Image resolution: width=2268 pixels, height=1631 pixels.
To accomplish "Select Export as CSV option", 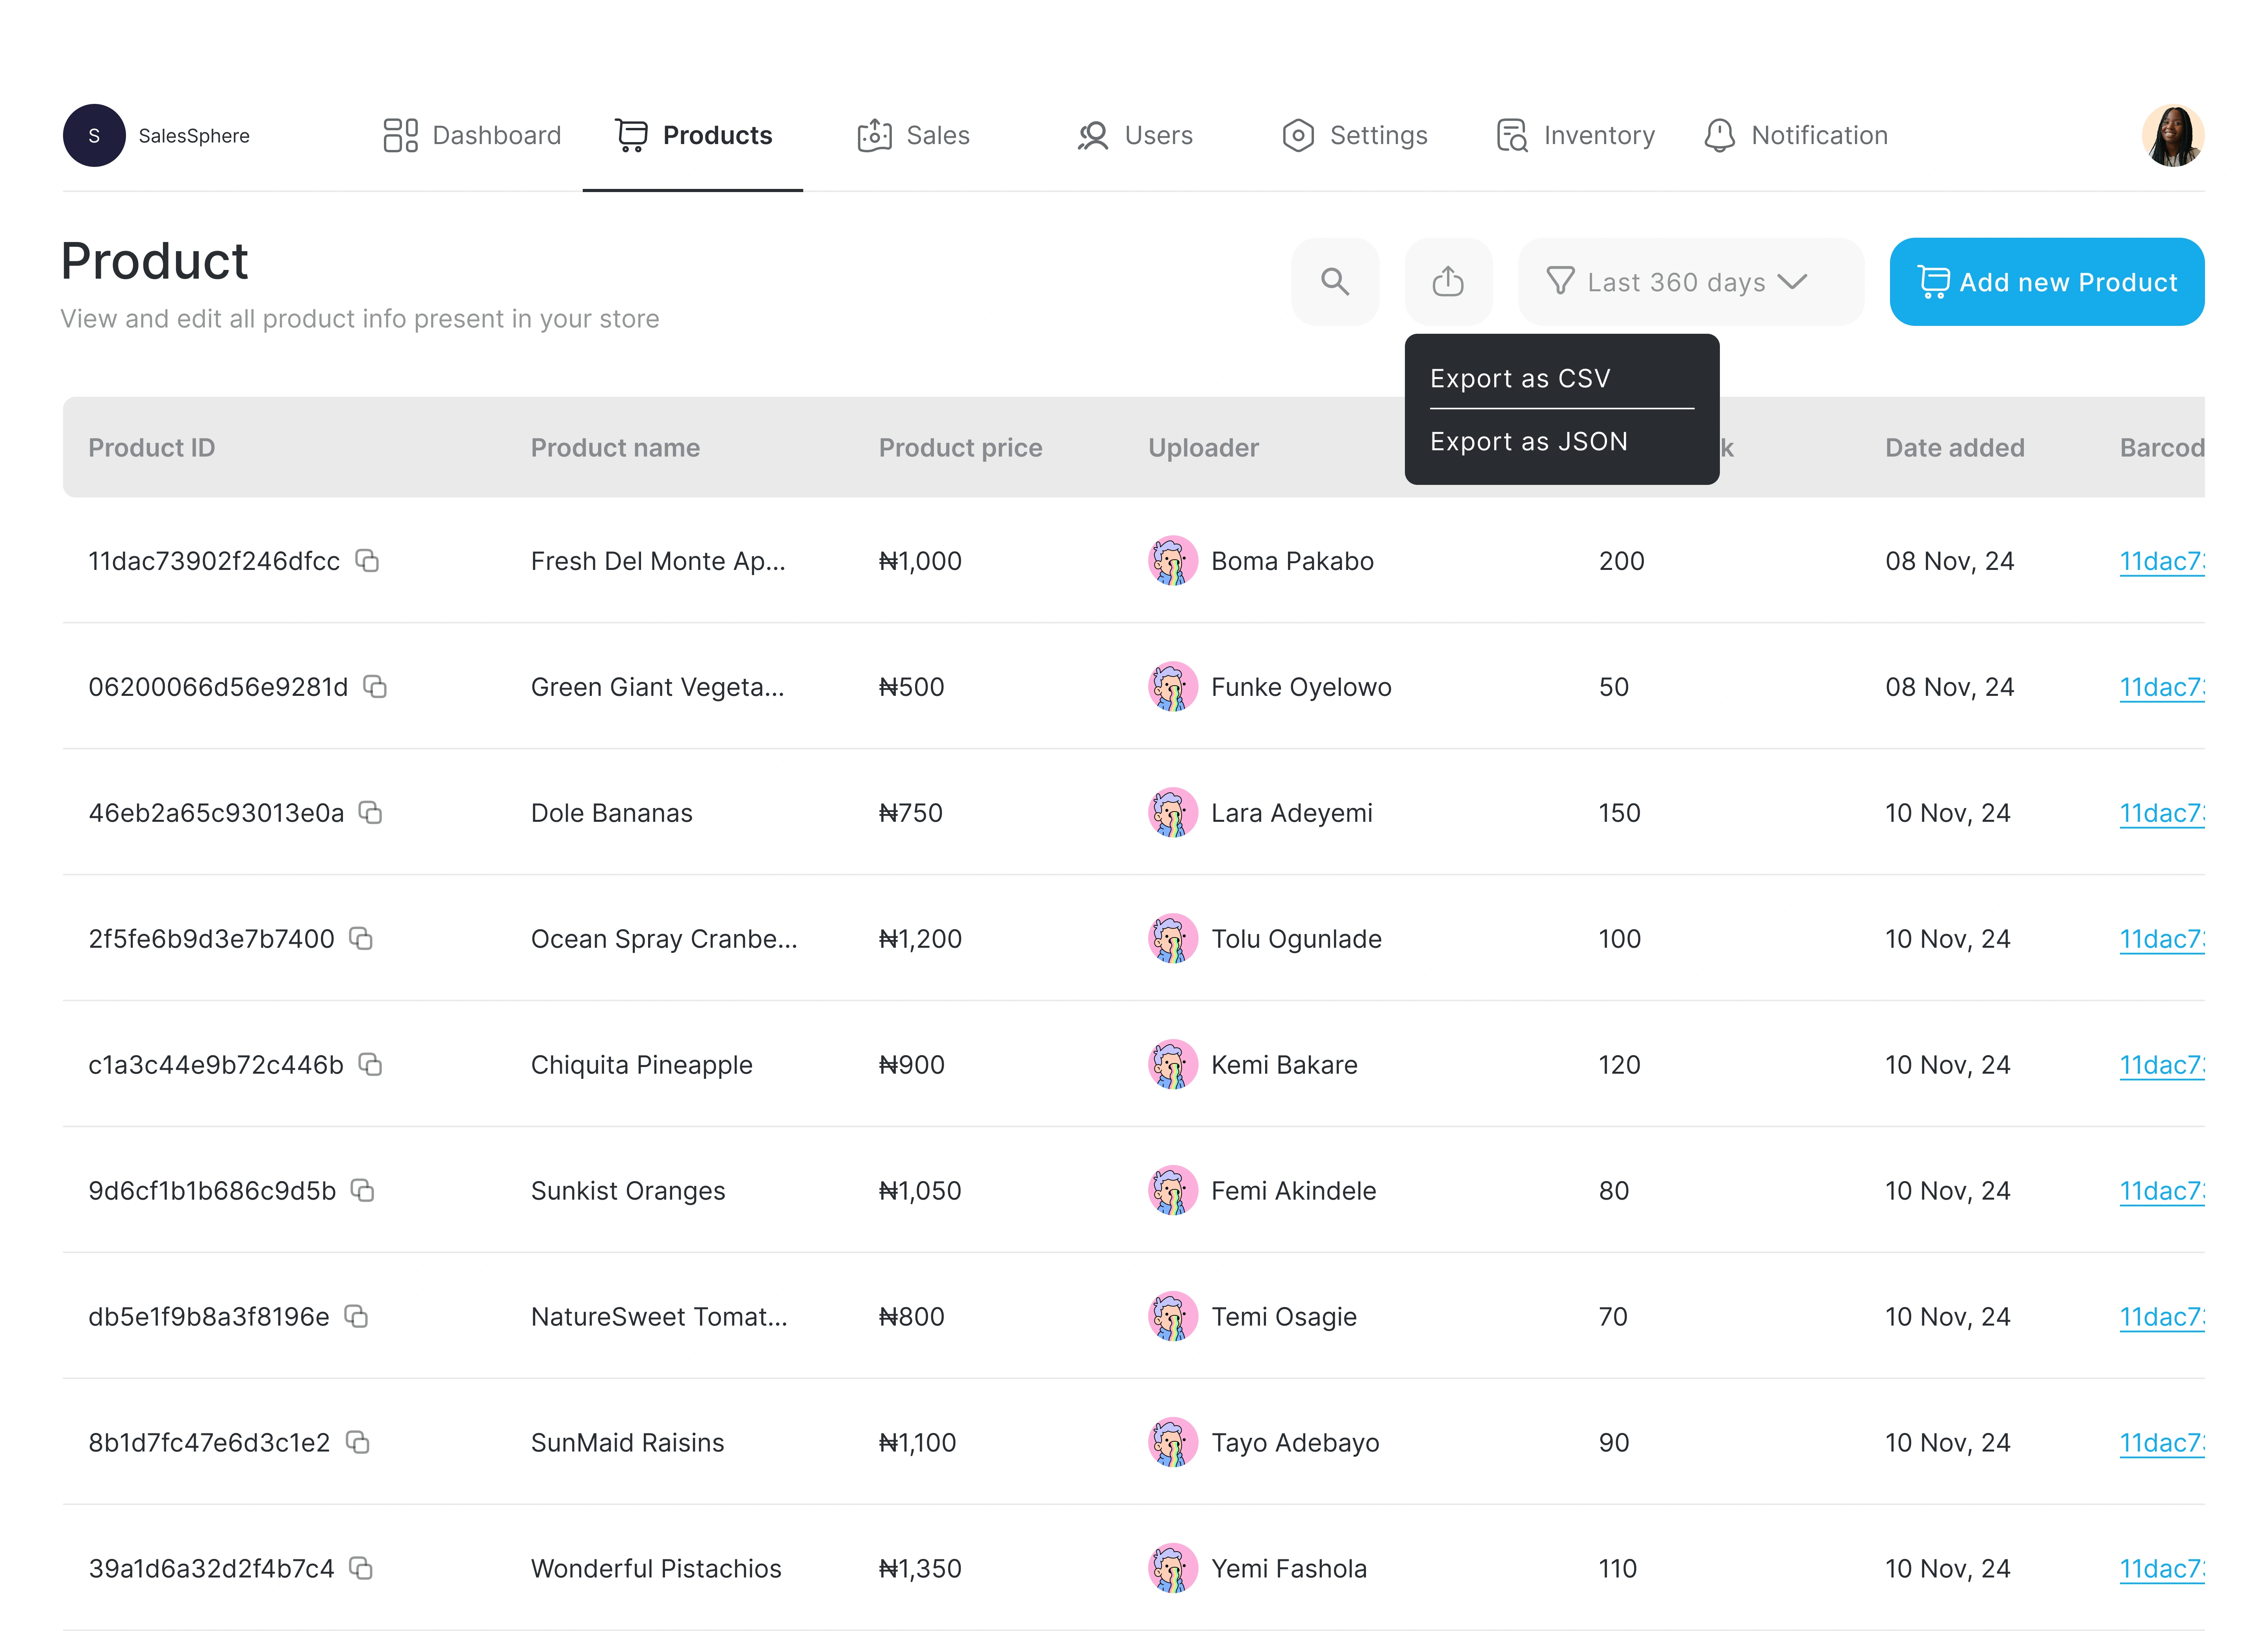I will pyautogui.click(x=1520, y=379).
